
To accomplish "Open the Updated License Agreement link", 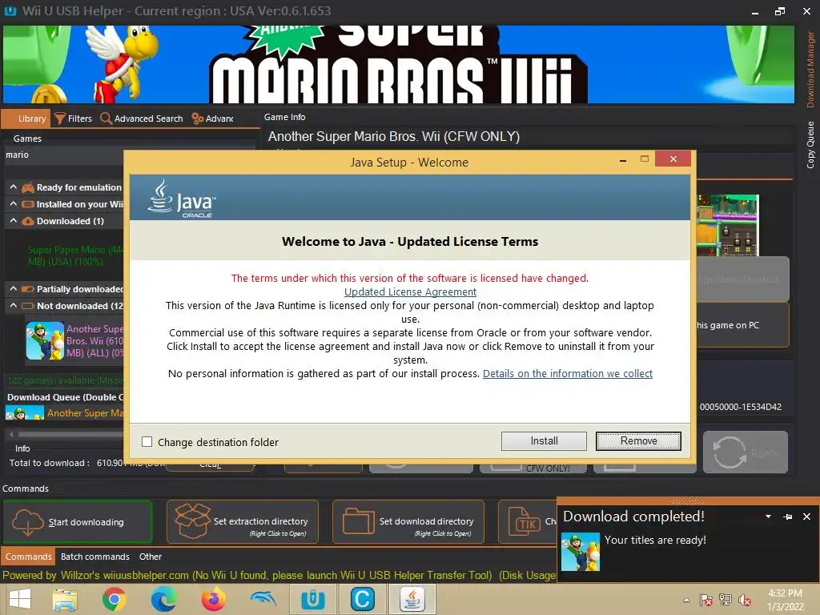I will click(410, 291).
